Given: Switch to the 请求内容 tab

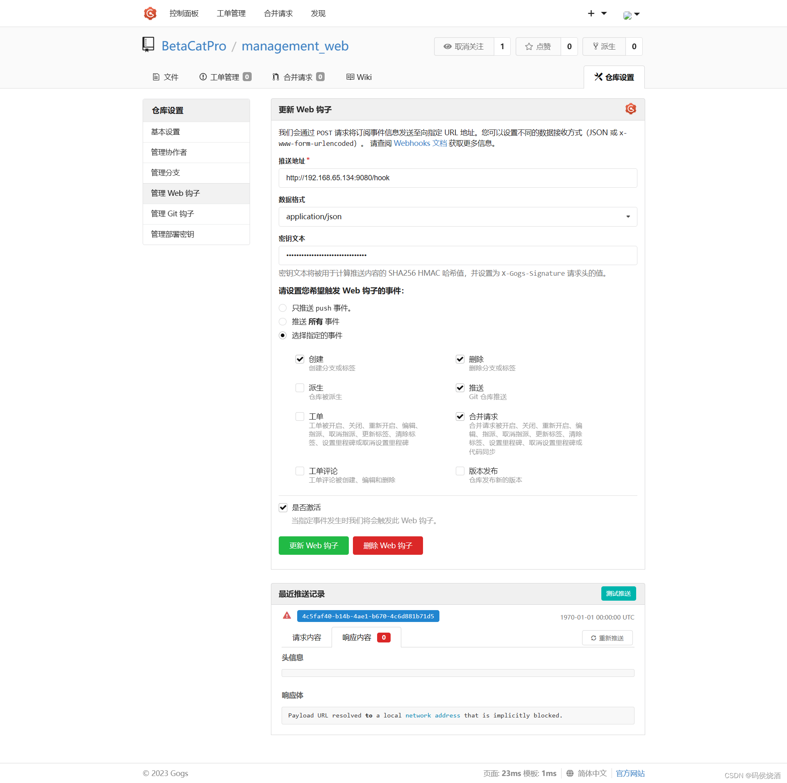Looking at the screenshot, I should pos(307,637).
